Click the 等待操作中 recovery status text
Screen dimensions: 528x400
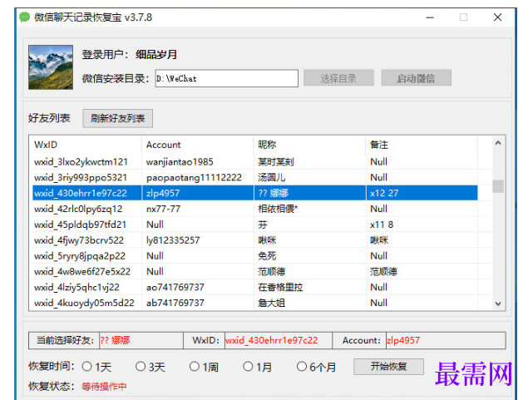pos(104,386)
